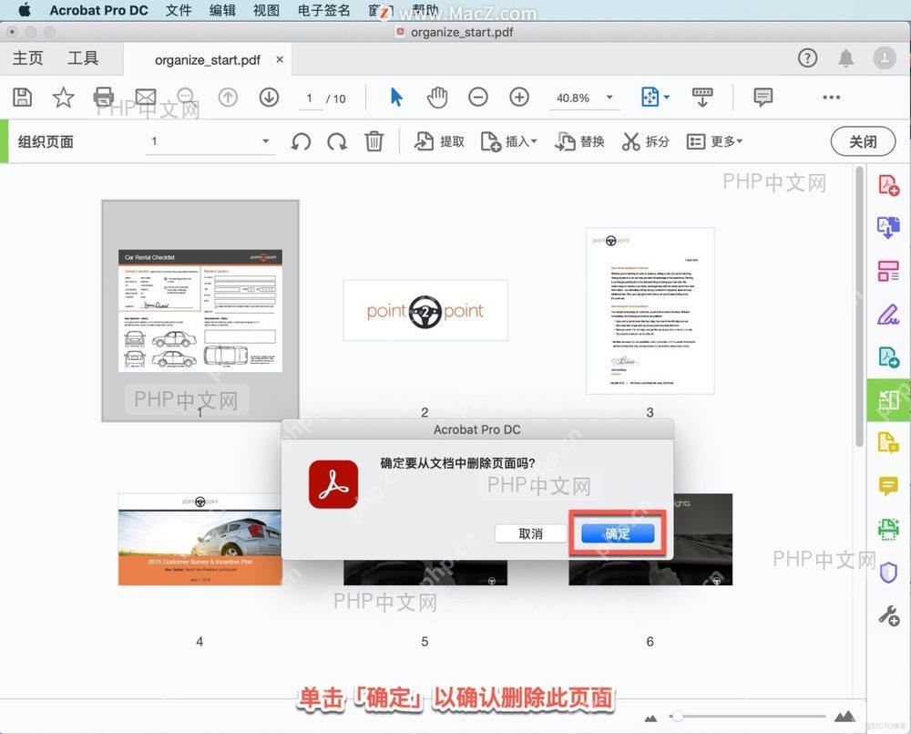
Task: Select the arrow selection tool
Action: tap(396, 98)
